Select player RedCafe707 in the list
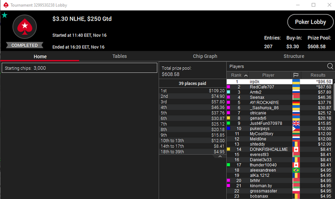Image resolution: width=335 pixels, height=199 pixels. [279, 87]
